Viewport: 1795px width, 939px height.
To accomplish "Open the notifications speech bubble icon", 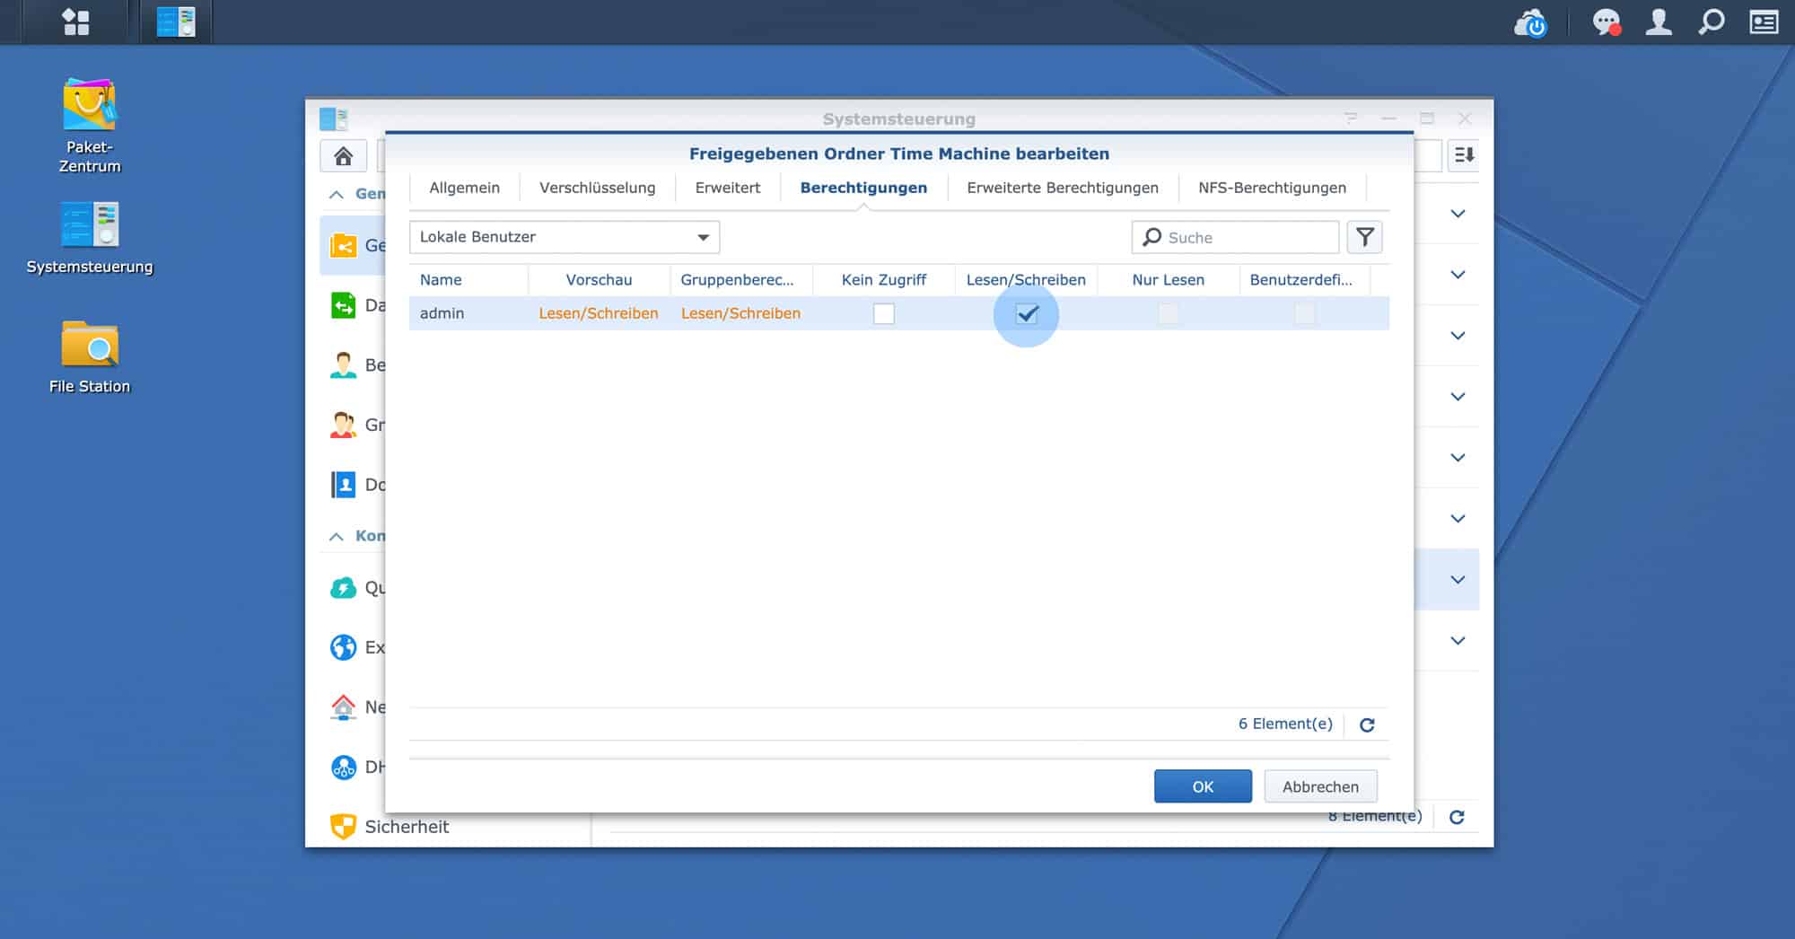I will point(1606,22).
